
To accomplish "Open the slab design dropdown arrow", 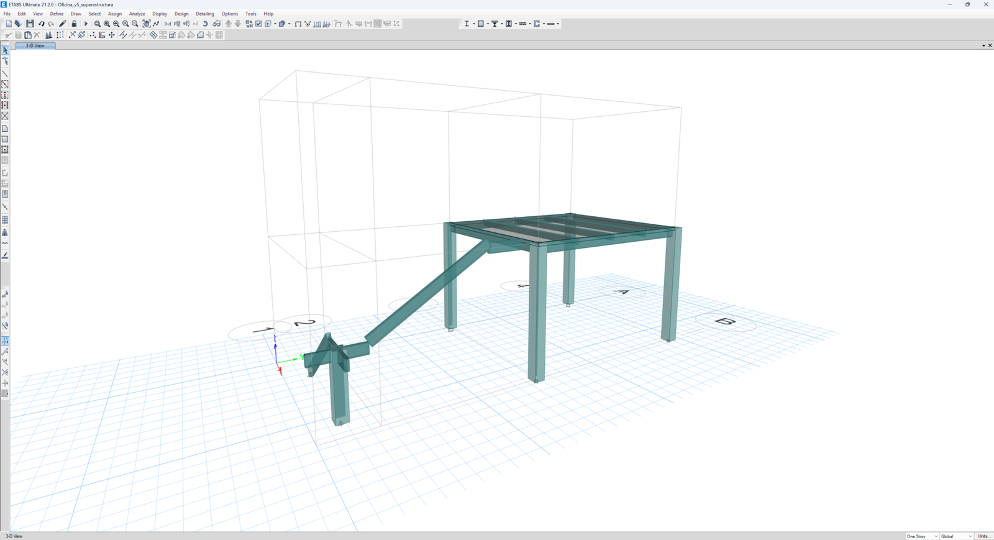I will pyautogui.click(x=558, y=24).
